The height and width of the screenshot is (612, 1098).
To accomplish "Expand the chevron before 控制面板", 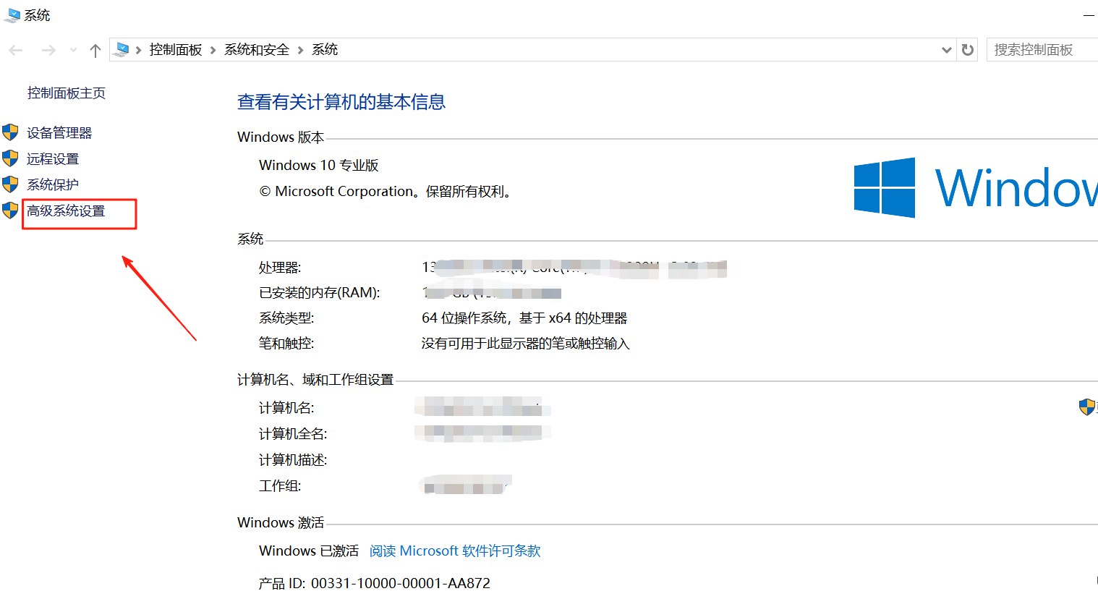I will point(138,50).
